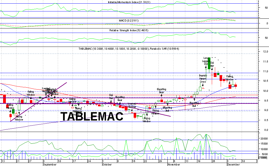Select the date label 16 on the time axis

134,161
